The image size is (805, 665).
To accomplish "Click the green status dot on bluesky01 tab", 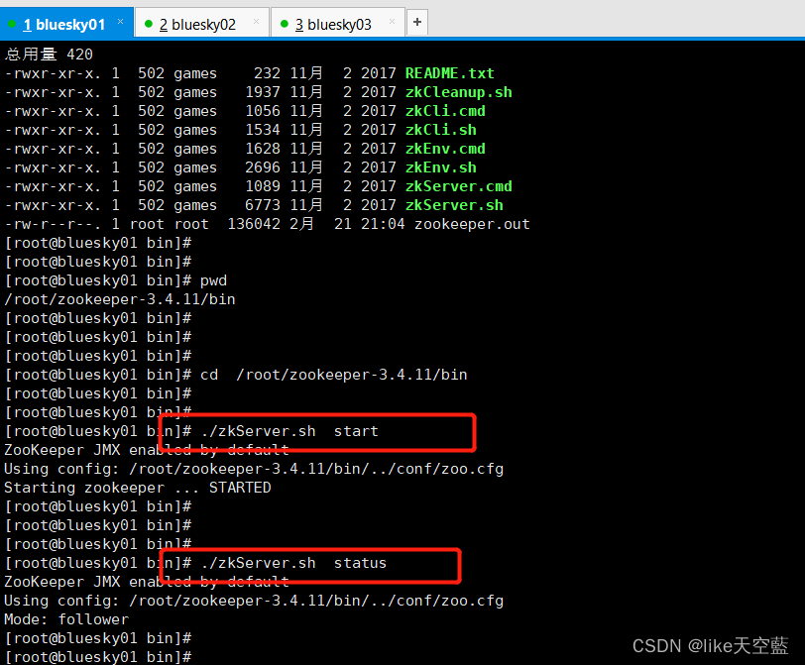I will [12, 24].
